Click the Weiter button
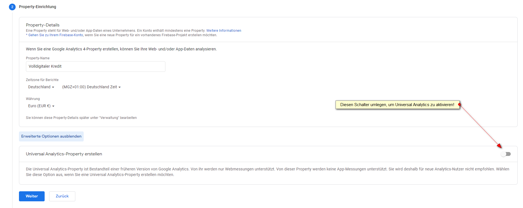The image size is (523, 208). click(32, 196)
